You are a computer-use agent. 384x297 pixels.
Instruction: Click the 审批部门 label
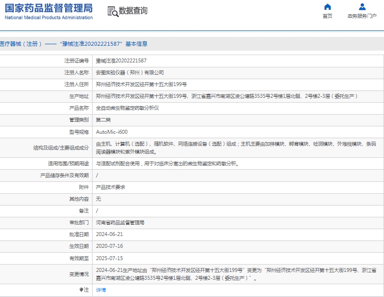(79, 222)
